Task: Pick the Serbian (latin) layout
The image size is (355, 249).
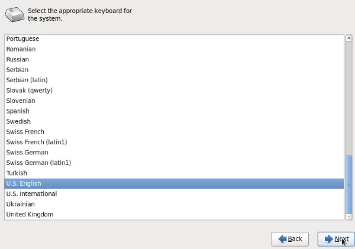Action: click(x=174, y=80)
